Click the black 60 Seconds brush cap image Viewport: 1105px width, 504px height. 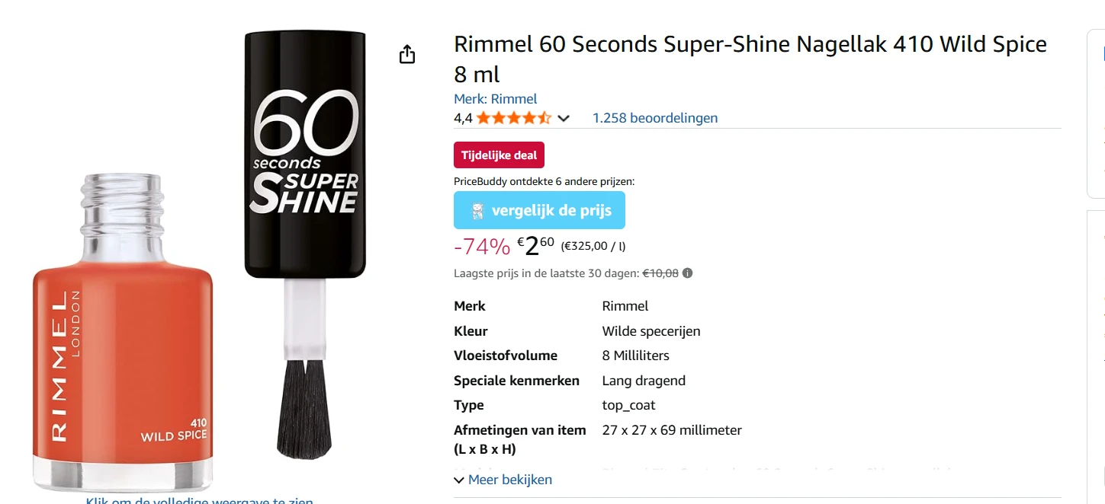305,152
